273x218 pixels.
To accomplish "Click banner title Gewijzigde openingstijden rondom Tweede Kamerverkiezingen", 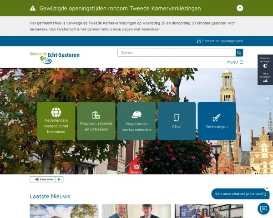I will click(x=120, y=8).
